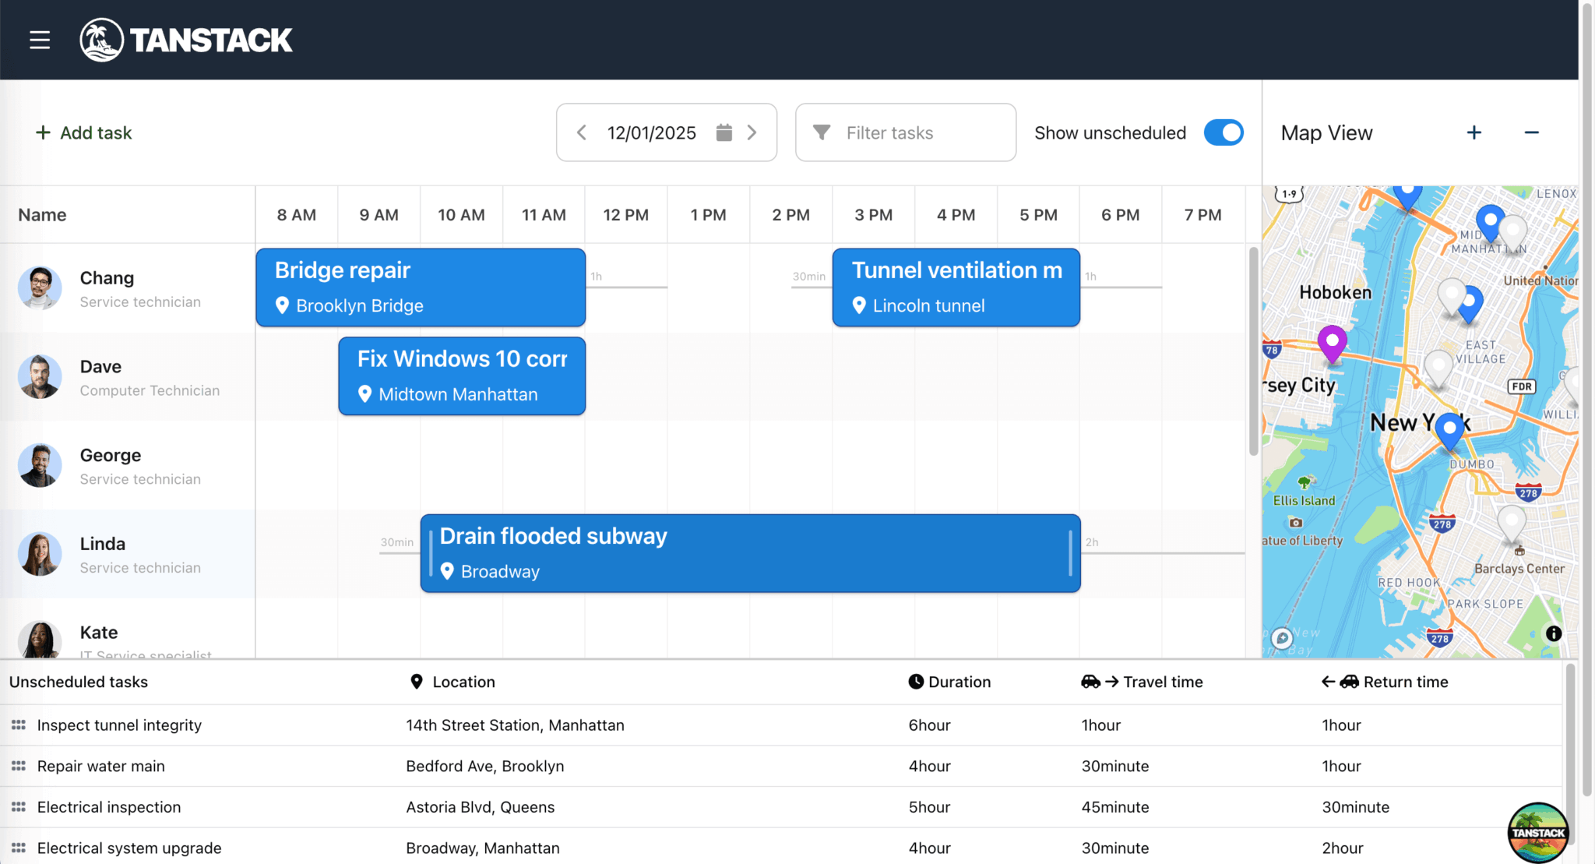Image resolution: width=1595 pixels, height=864 pixels.
Task: Click the Duration column header
Action: pyautogui.click(x=949, y=682)
